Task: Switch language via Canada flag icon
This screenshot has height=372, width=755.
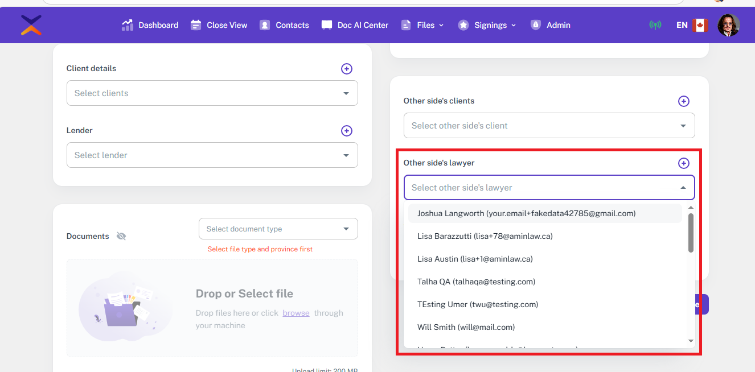Action: point(700,25)
